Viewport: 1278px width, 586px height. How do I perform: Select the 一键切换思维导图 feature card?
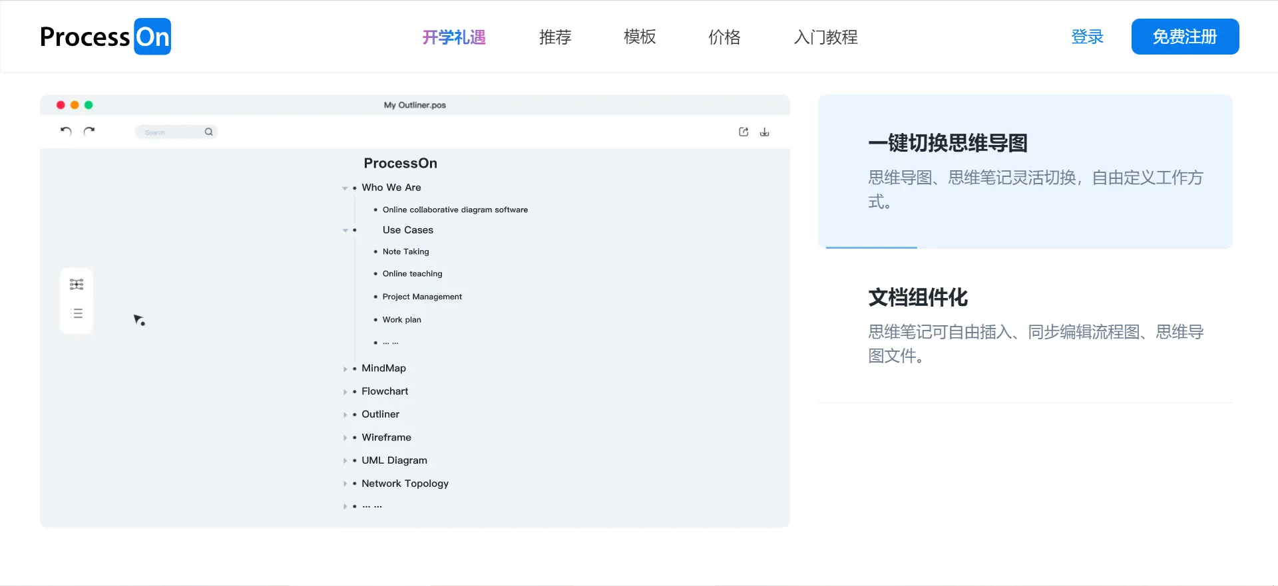(1025, 172)
